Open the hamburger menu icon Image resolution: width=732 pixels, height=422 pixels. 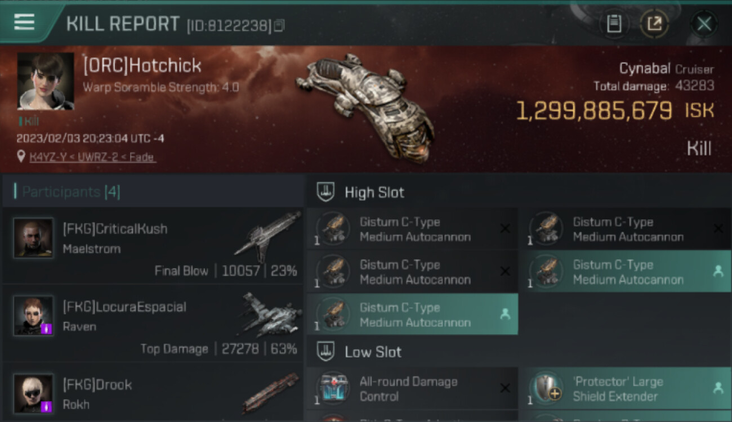tap(24, 22)
